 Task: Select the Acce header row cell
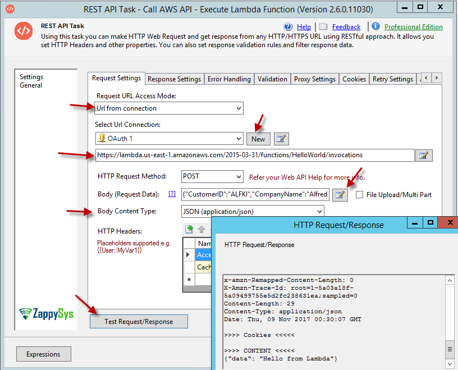tap(203, 255)
